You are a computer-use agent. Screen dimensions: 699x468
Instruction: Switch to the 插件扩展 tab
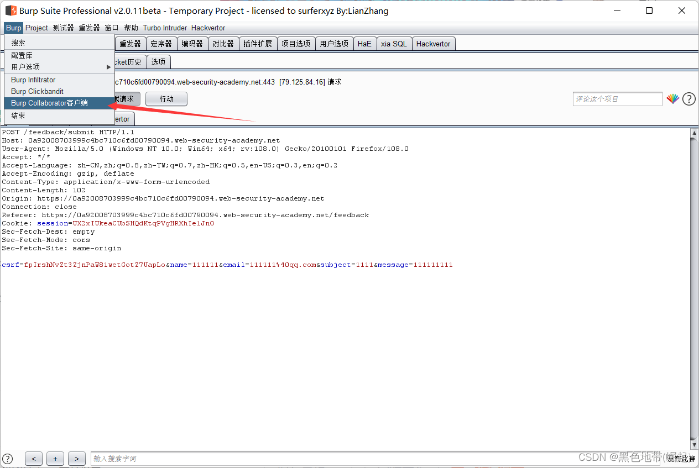click(x=258, y=44)
